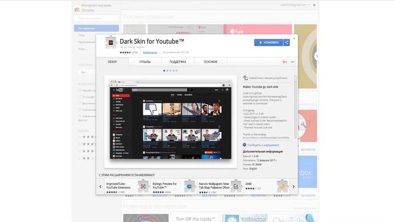Click the Chrome Web Store logo
This screenshot has width=394, height=222.
(x=77, y=10)
